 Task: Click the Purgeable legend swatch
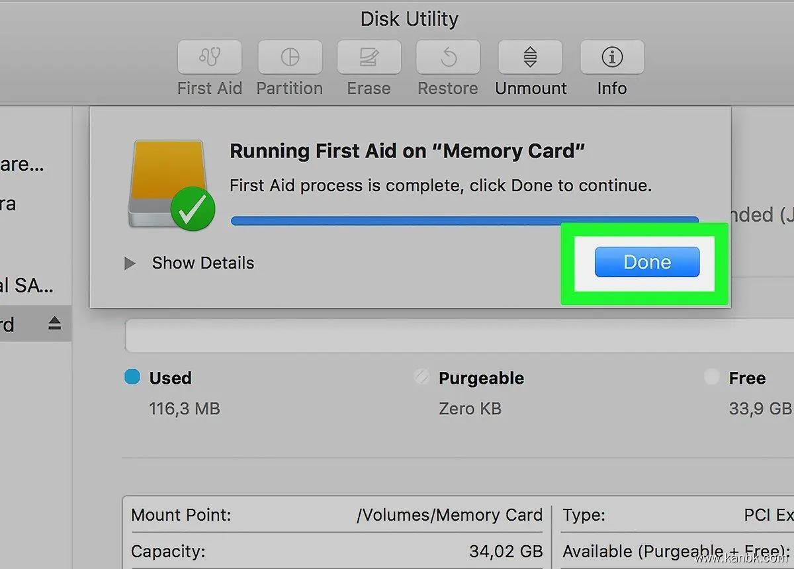tap(421, 377)
